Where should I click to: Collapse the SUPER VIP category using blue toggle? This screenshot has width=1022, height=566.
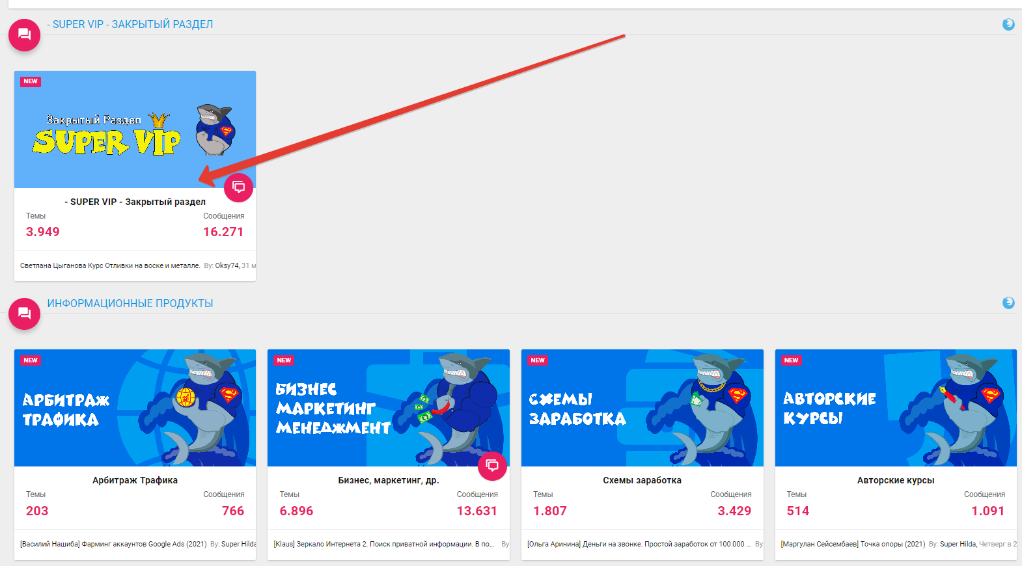coord(1008,24)
